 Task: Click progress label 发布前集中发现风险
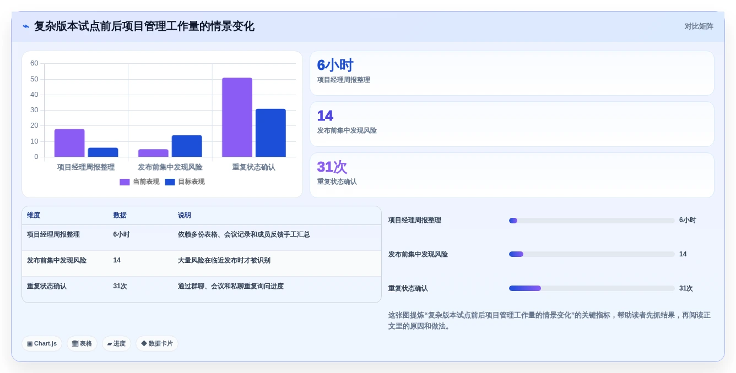pos(418,254)
